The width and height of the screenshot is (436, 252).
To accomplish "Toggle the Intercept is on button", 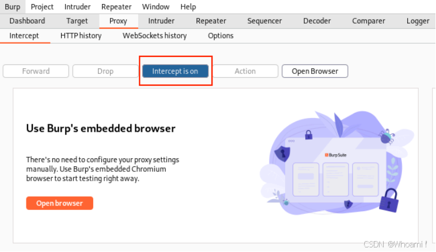I will (175, 71).
